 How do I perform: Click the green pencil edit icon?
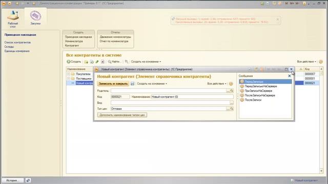[x=97, y=62]
